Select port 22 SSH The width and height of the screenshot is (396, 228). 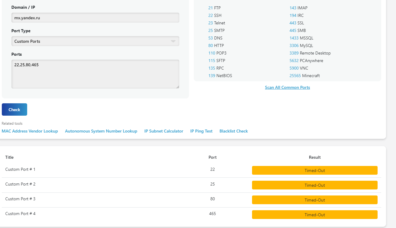coord(215,15)
